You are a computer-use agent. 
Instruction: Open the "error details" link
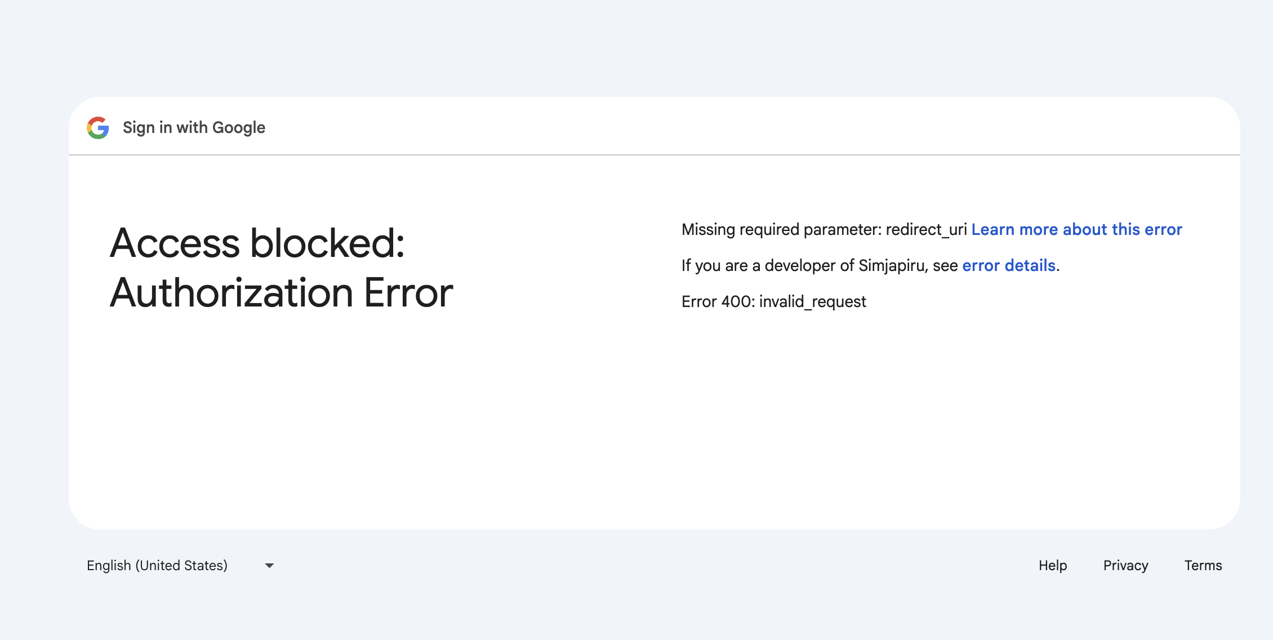[x=1008, y=266]
